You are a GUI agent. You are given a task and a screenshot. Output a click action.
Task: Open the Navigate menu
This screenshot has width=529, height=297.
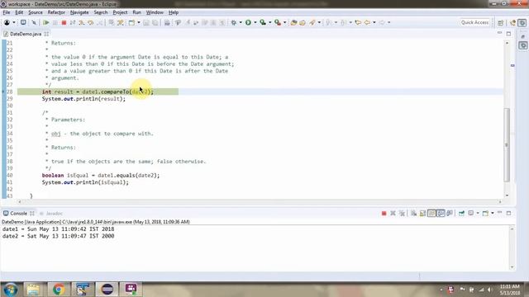click(x=79, y=12)
